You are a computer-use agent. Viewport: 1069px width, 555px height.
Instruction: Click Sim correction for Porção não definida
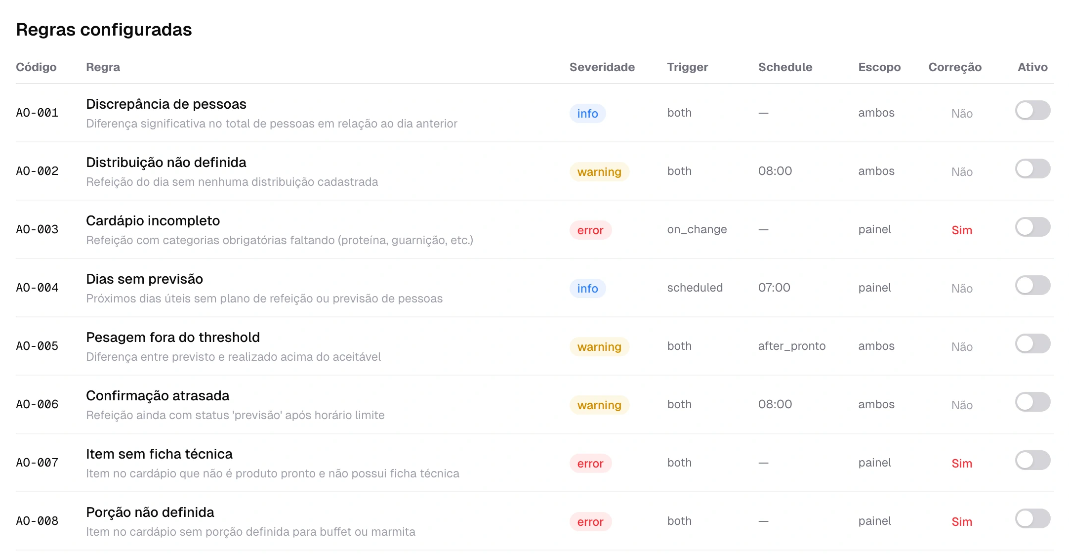tap(962, 522)
